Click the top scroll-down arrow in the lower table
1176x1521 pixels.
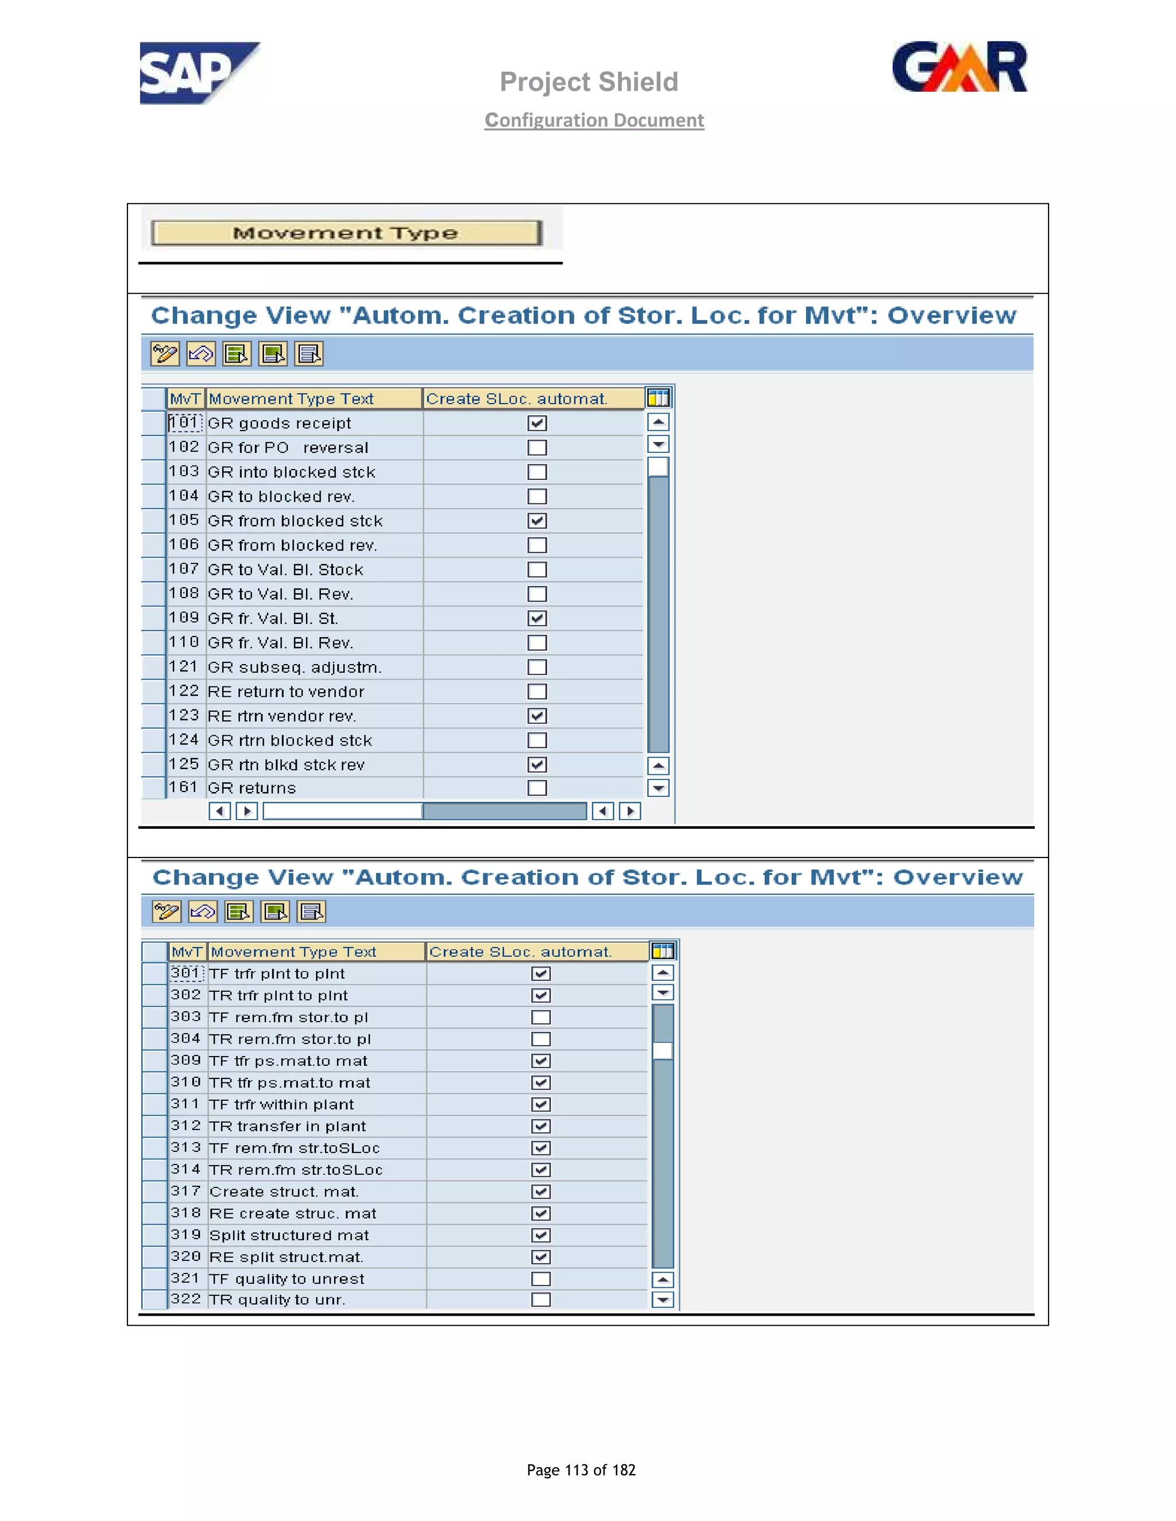[663, 992]
